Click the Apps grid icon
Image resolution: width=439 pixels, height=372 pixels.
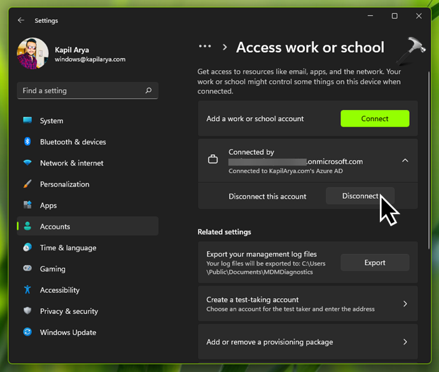tap(27, 205)
